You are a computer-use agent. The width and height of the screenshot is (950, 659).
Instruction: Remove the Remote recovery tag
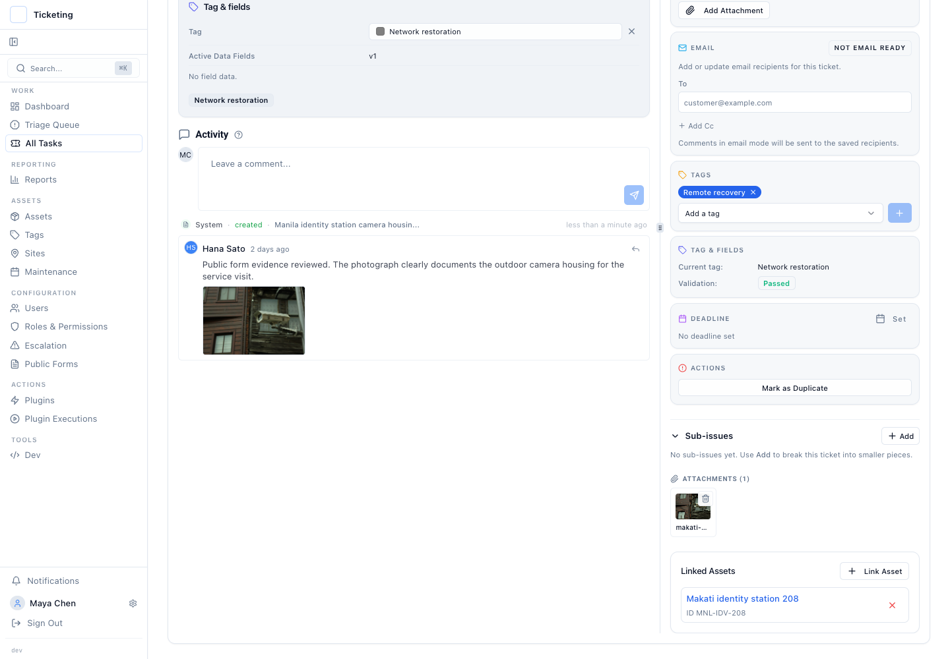pyautogui.click(x=753, y=192)
